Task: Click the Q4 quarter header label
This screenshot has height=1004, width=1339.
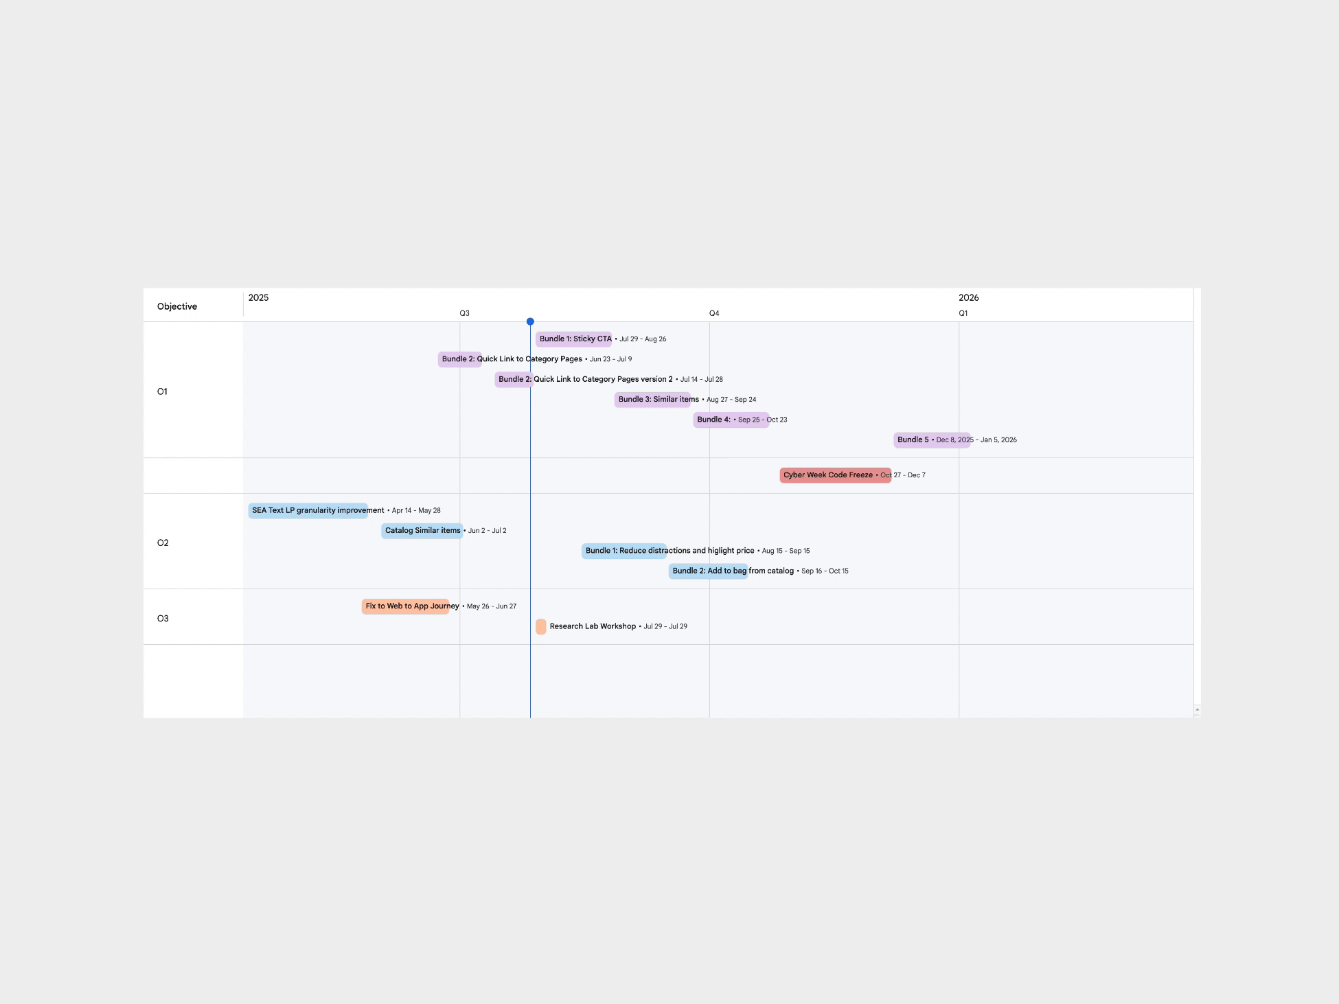Action: [714, 313]
